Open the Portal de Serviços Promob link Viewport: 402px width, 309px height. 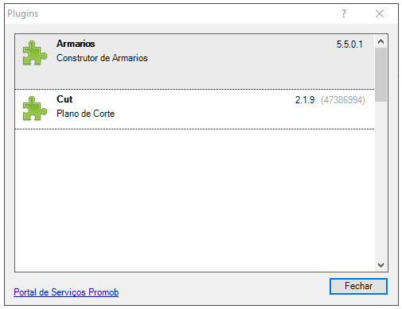66,292
